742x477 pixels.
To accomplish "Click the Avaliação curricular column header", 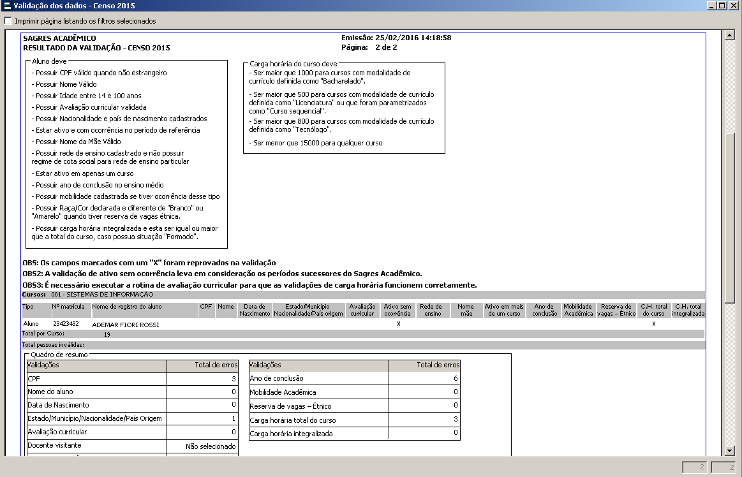I will [362, 310].
